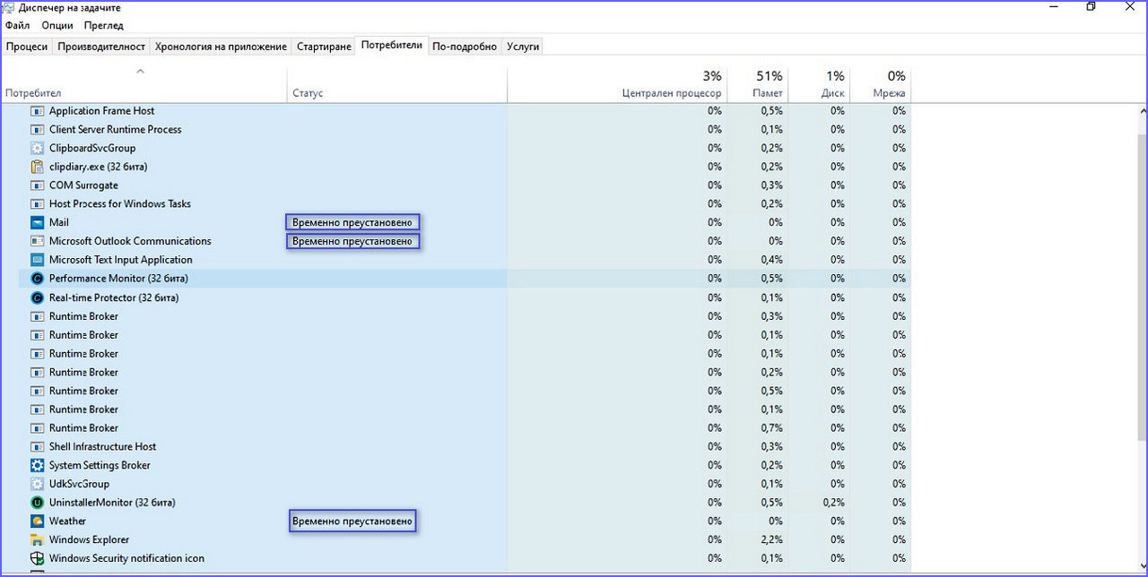Click the Windows Security notification shield icon
Screen dimensions: 1148x577
coord(37,559)
